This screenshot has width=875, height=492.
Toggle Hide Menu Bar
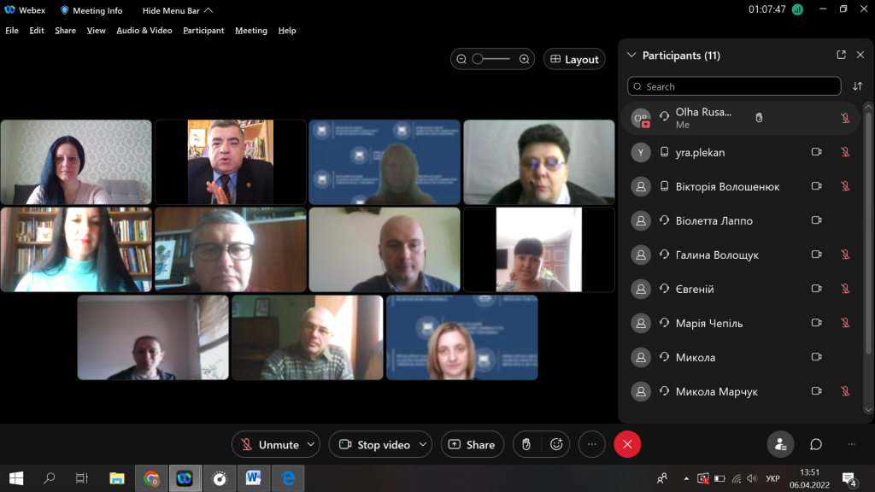(178, 10)
